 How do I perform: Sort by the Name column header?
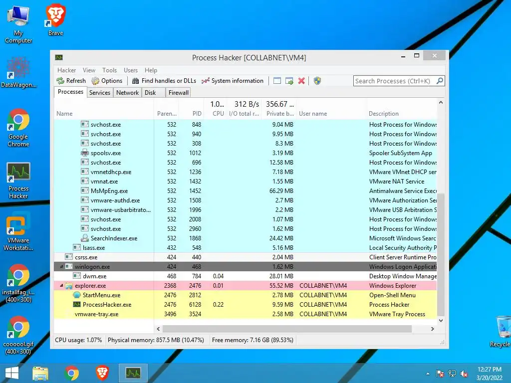pyautogui.click(x=104, y=114)
